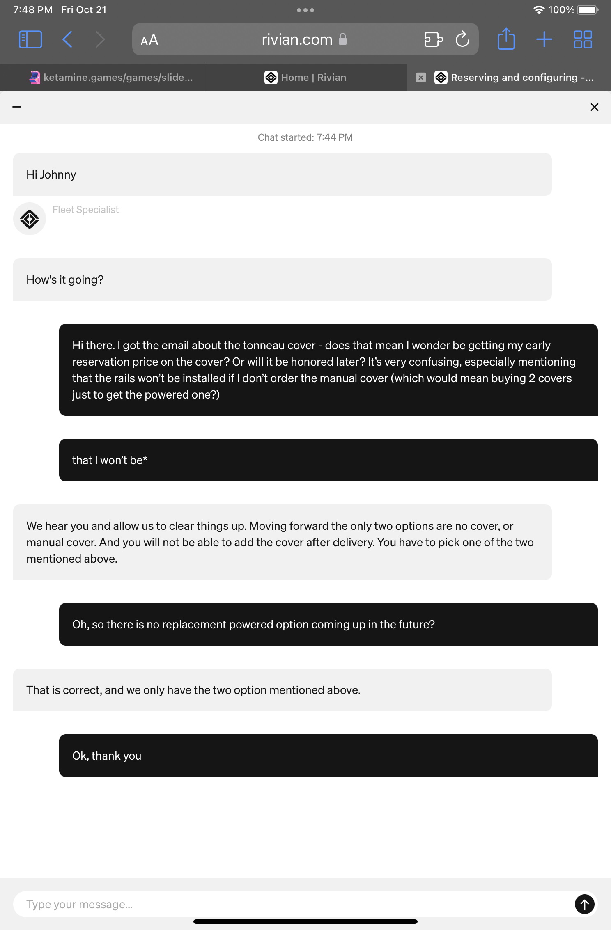Open the extensions puzzle icon

[433, 40]
